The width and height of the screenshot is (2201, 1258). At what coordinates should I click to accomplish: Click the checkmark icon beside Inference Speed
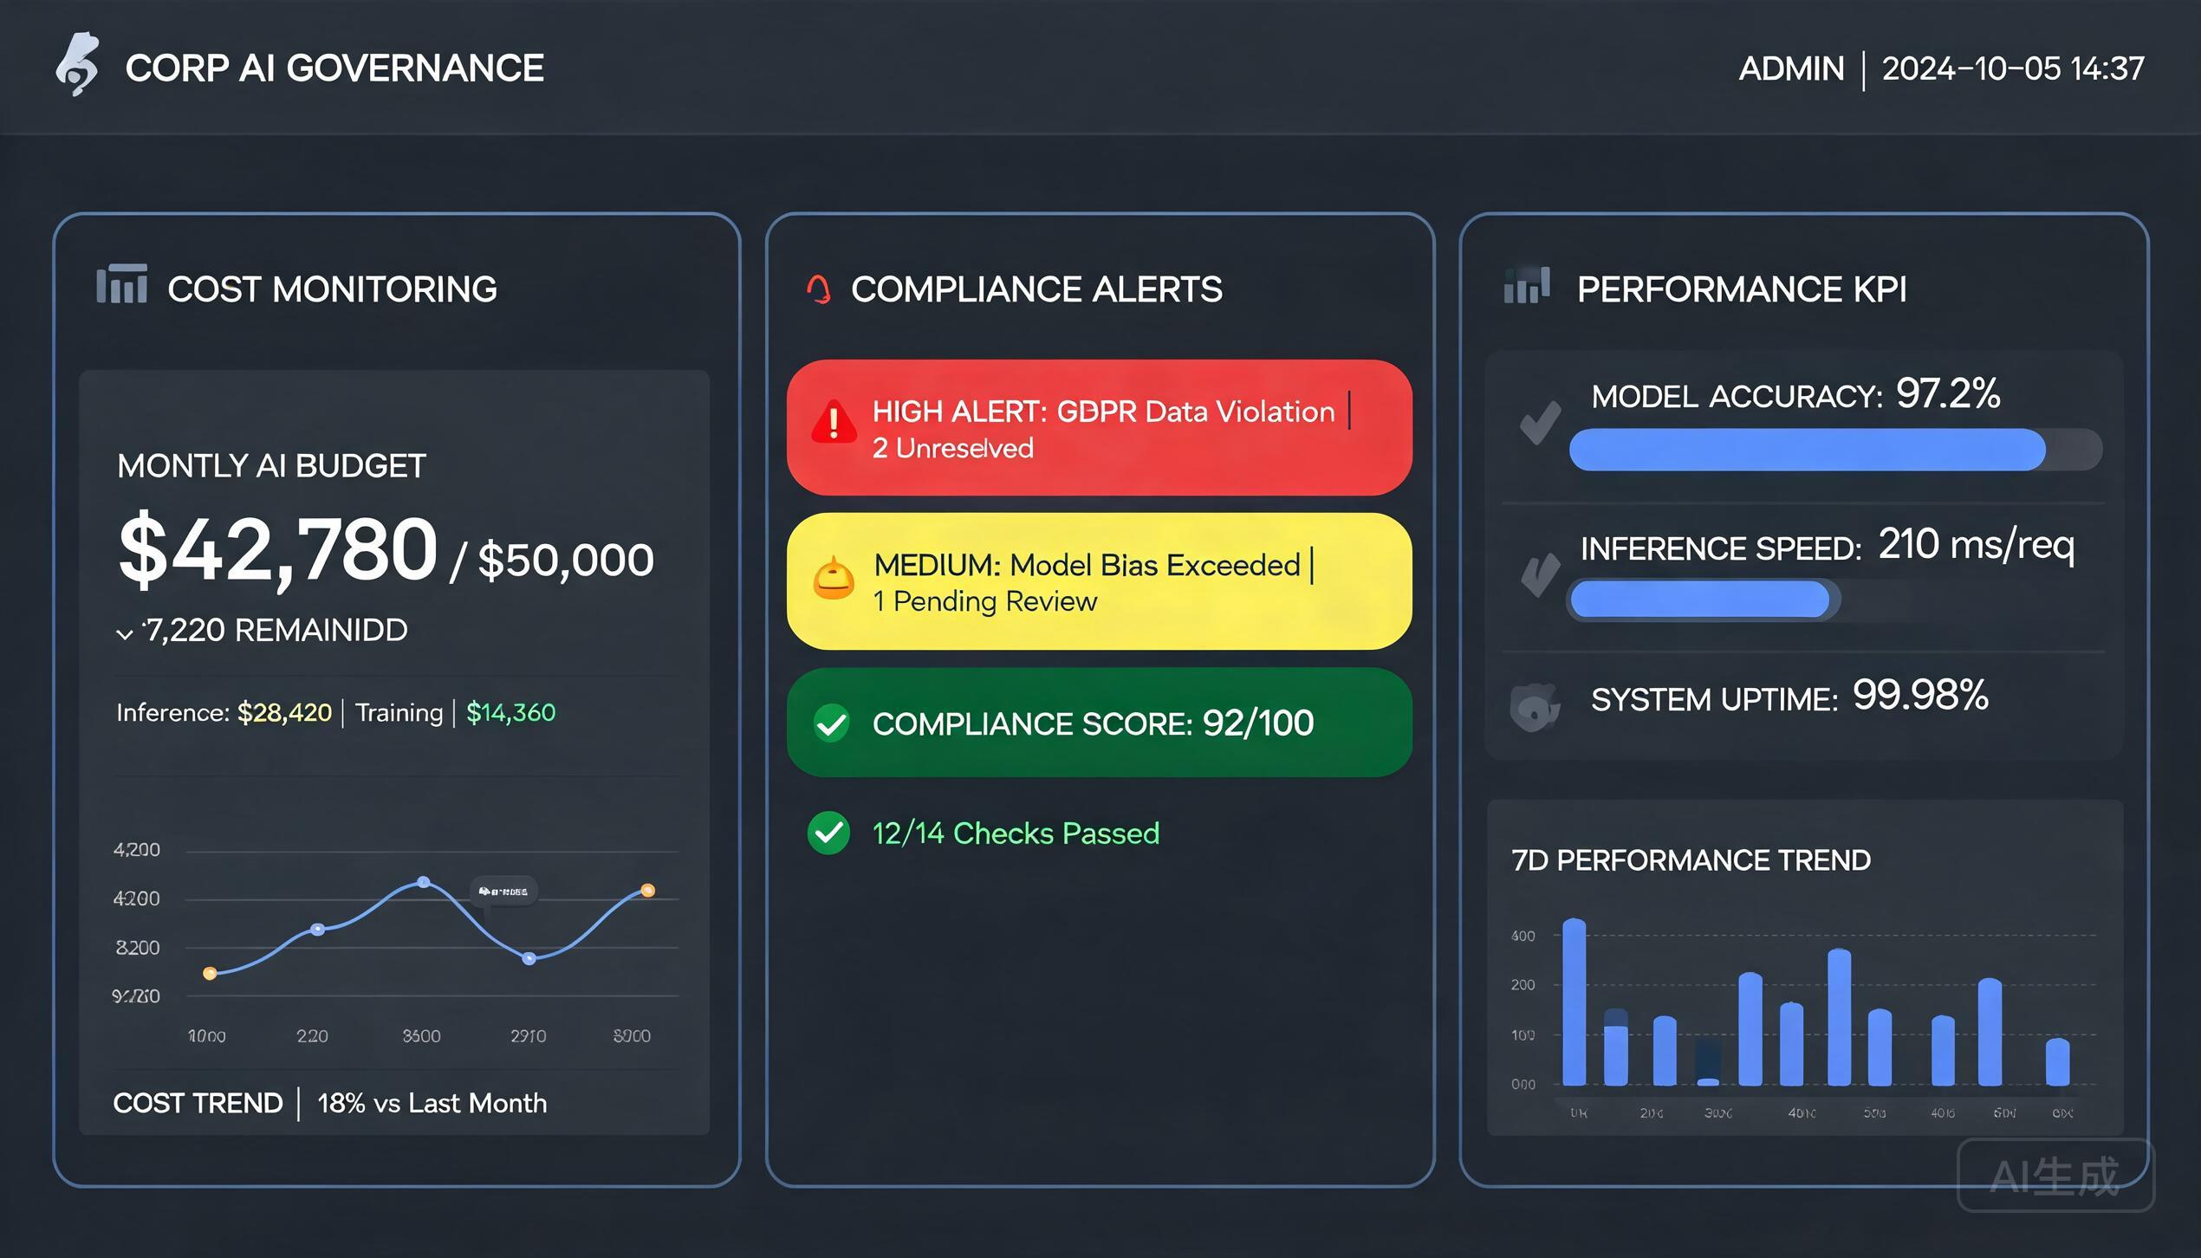[1540, 574]
